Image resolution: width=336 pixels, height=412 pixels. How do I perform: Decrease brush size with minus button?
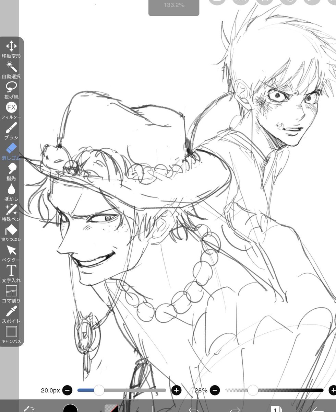[68, 390]
